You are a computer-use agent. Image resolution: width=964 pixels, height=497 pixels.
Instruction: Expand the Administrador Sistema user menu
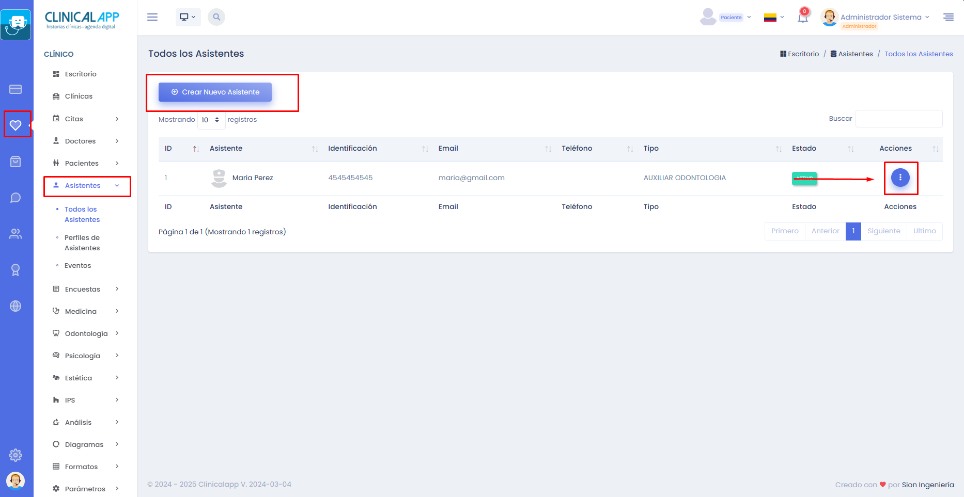tap(884, 17)
